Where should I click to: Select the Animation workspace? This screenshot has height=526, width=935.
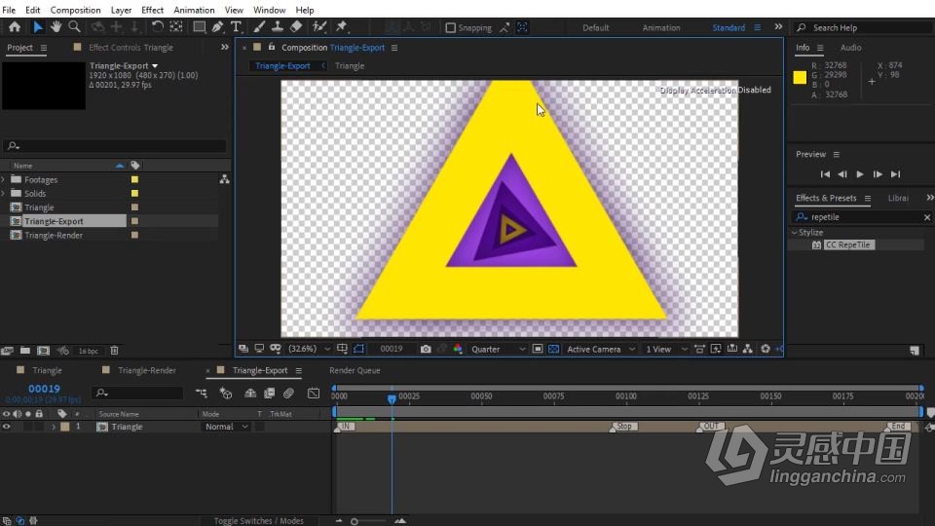[x=660, y=27]
